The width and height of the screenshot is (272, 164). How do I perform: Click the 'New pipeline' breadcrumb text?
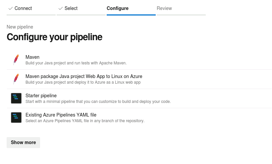[20, 27]
